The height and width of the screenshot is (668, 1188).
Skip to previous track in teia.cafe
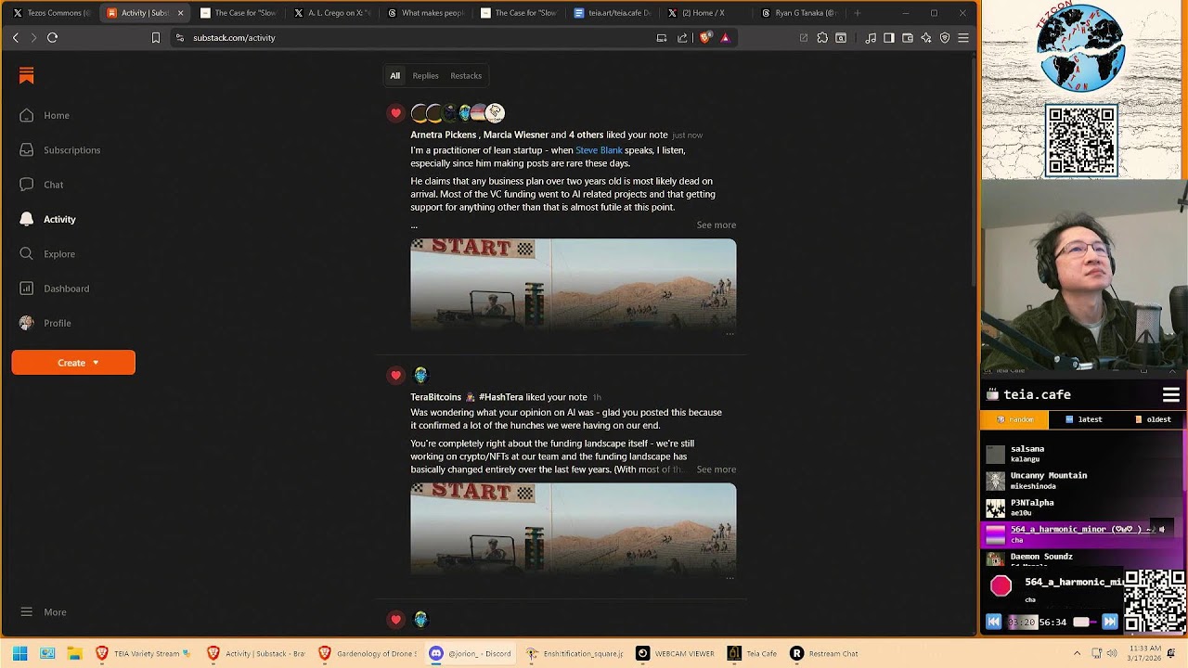pyautogui.click(x=993, y=622)
